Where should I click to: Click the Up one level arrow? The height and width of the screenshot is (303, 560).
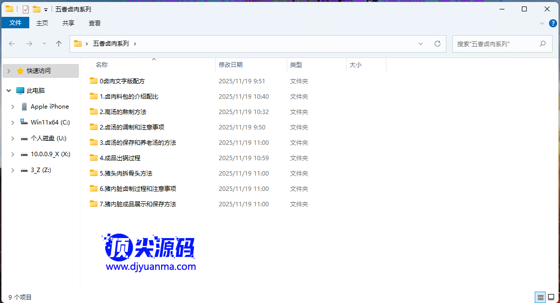(x=59, y=44)
